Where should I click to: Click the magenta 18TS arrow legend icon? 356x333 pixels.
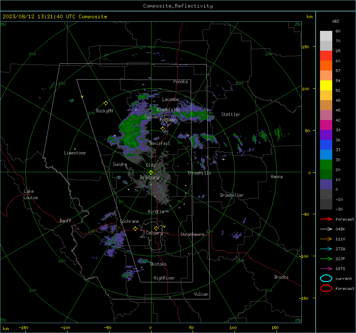pyautogui.click(x=326, y=268)
